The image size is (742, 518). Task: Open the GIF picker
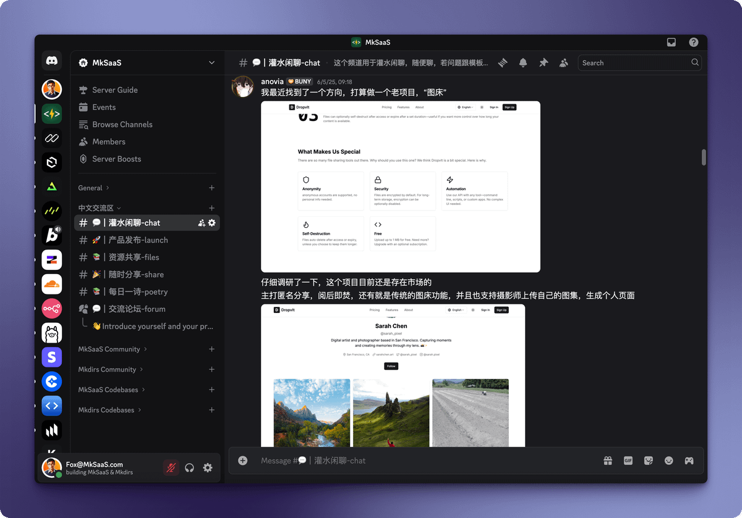click(x=628, y=461)
